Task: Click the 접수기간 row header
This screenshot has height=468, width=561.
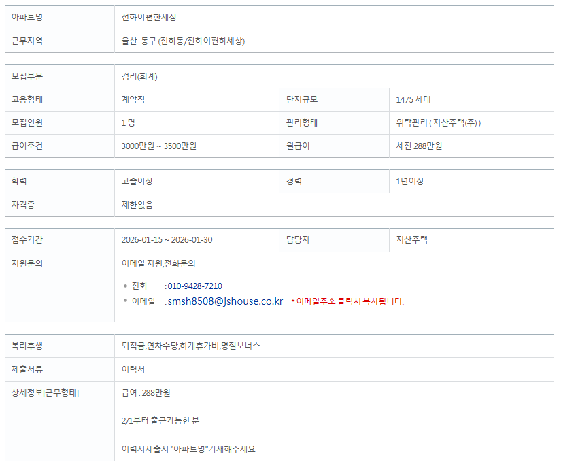Action: click(27, 239)
